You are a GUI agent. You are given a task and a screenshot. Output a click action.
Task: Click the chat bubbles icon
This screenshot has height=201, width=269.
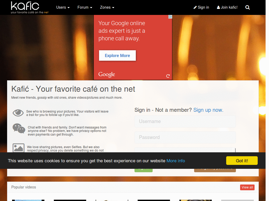click(x=19, y=128)
